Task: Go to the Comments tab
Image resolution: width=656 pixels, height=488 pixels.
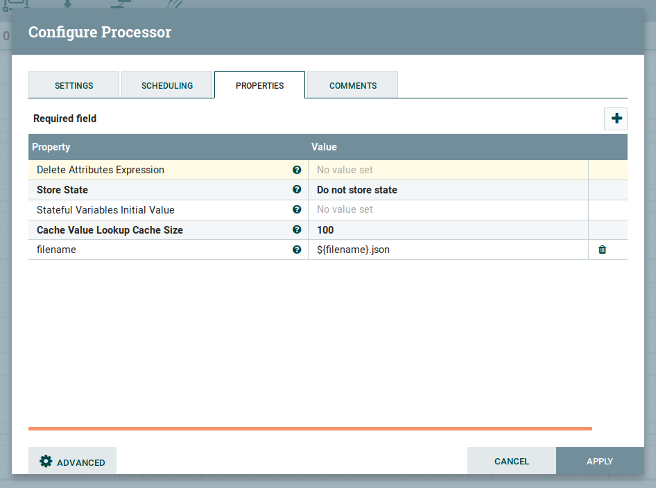Action: tap(352, 85)
